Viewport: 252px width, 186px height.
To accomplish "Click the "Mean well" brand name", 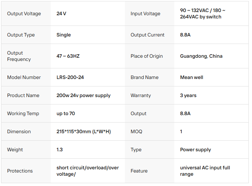I will tap(192, 77).
